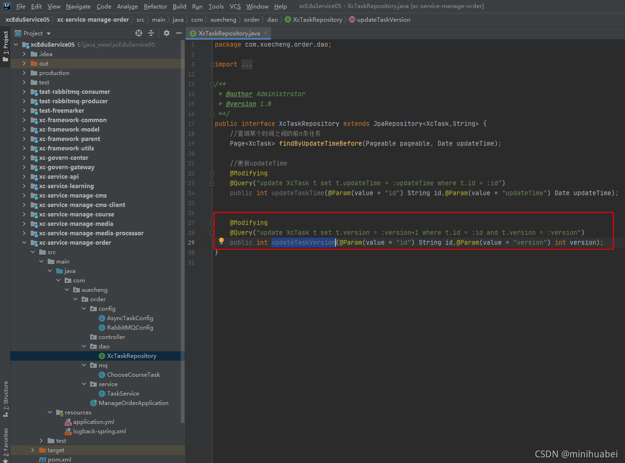The height and width of the screenshot is (463, 625).
Task: Toggle fold of Javadoc comment at line 13
Action: tap(212, 84)
